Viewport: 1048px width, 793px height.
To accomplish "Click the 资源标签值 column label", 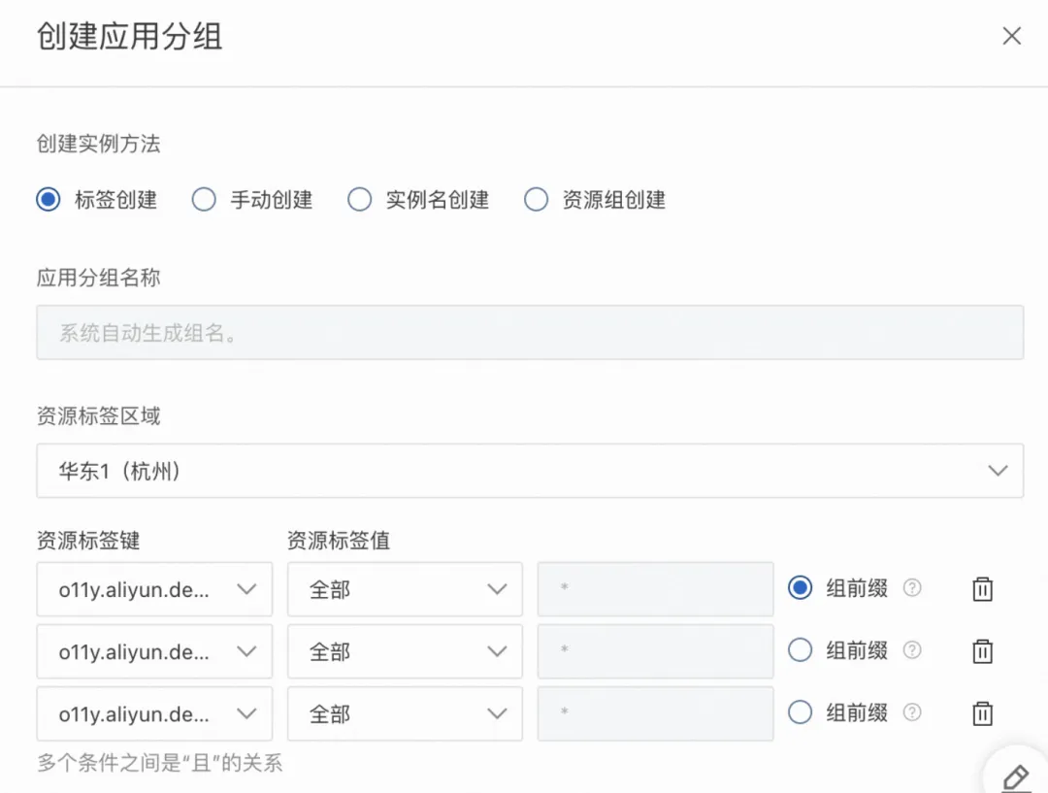I will 339,541.
